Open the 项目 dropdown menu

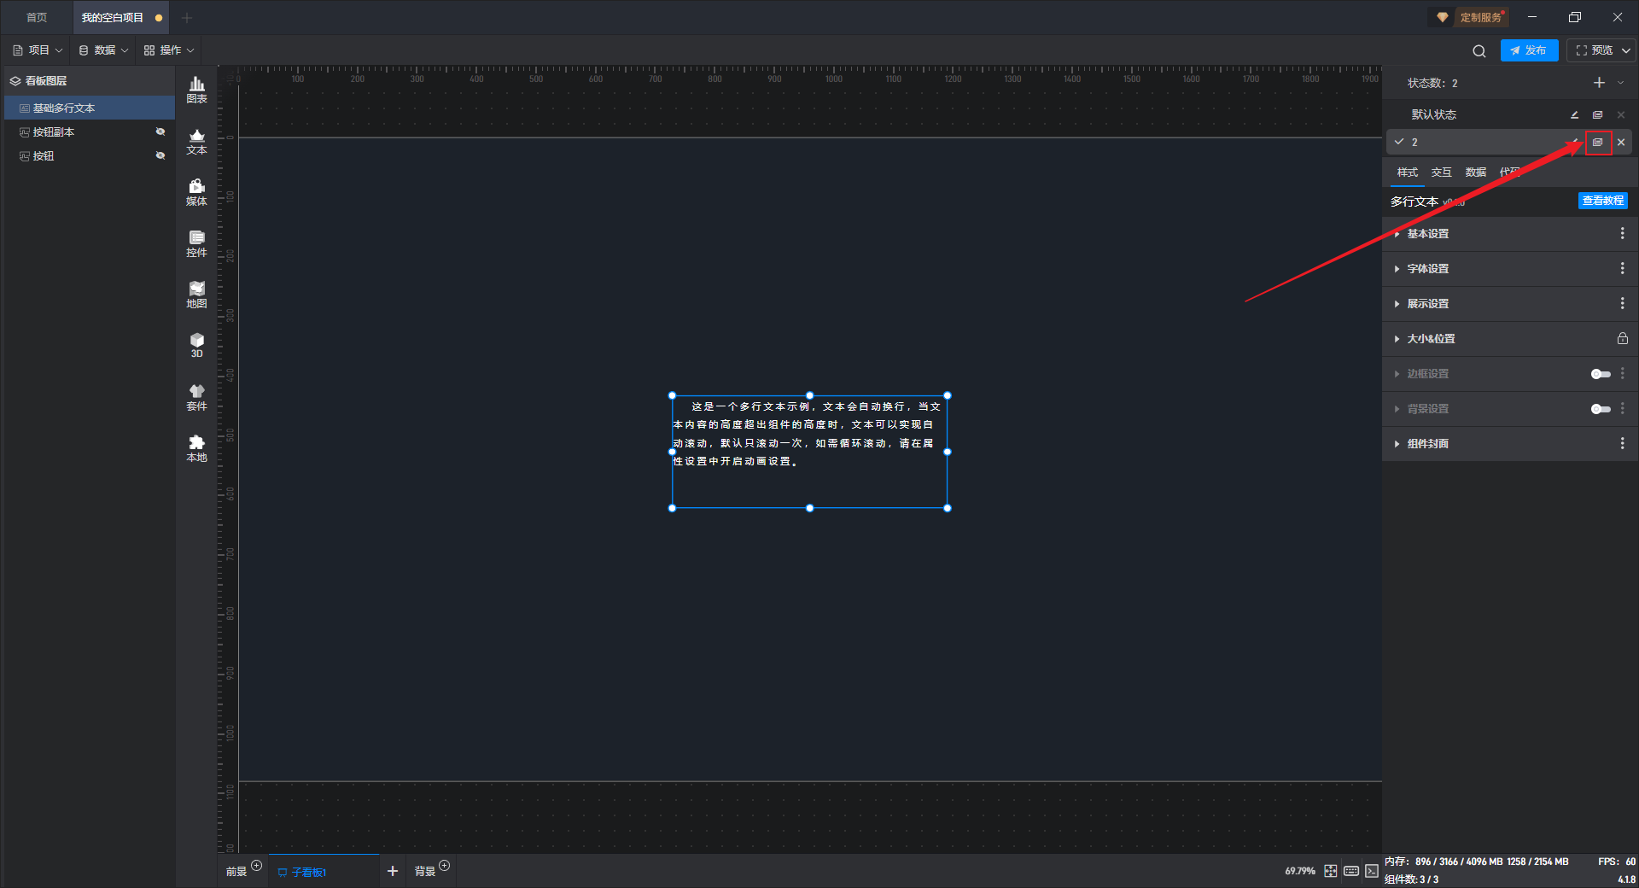pyautogui.click(x=38, y=50)
